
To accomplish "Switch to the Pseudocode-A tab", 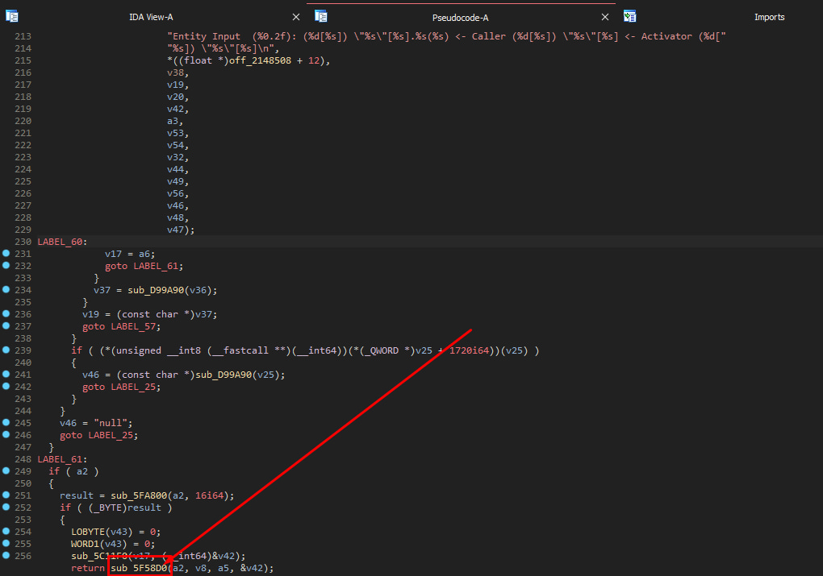I will (460, 18).
